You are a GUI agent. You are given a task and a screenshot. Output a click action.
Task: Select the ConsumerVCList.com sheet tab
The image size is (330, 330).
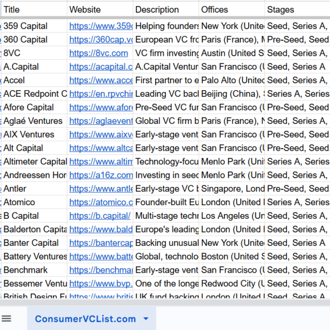91,318
